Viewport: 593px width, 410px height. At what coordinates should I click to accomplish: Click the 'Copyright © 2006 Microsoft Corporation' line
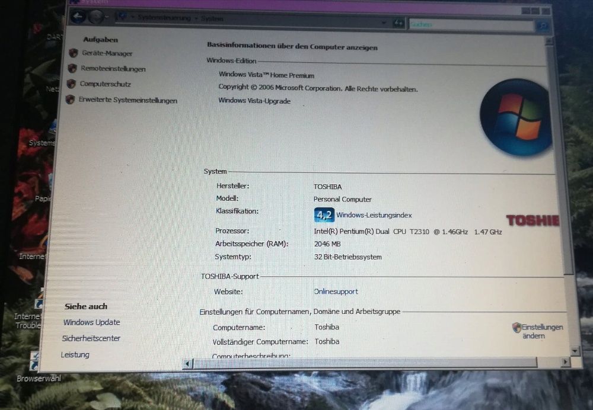click(318, 88)
